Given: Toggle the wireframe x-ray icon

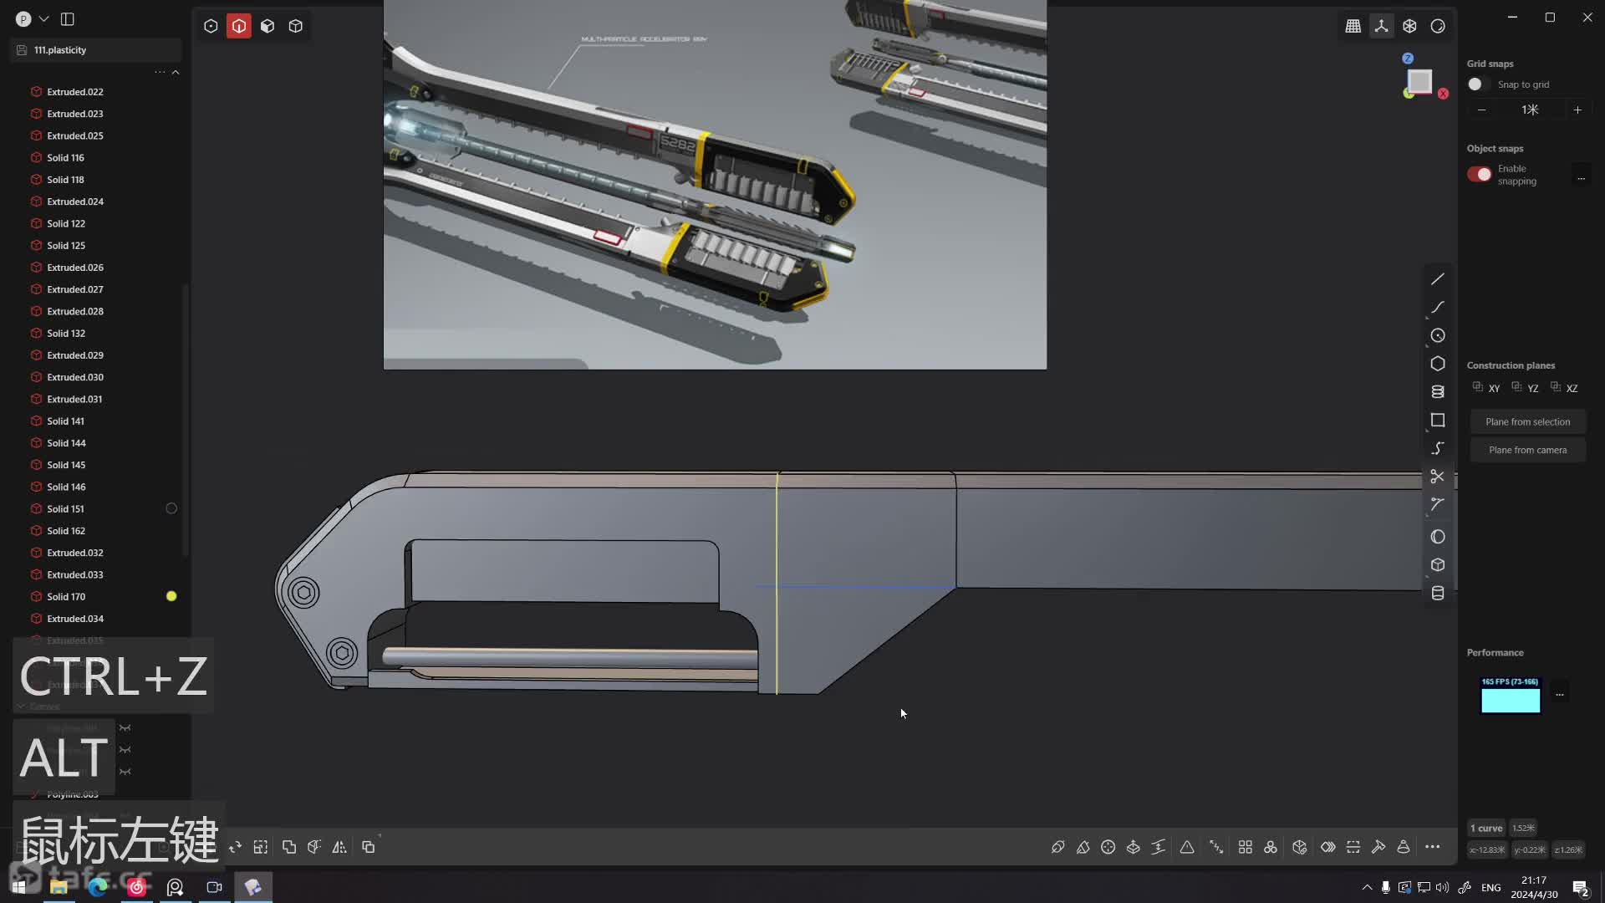Looking at the screenshot, I should pyautogui.click(x=1410, y=26).
